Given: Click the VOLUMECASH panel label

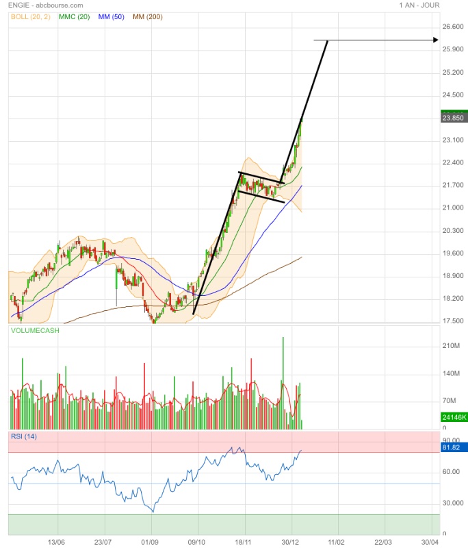Looking at the screenshot, I should pos(35,330).
